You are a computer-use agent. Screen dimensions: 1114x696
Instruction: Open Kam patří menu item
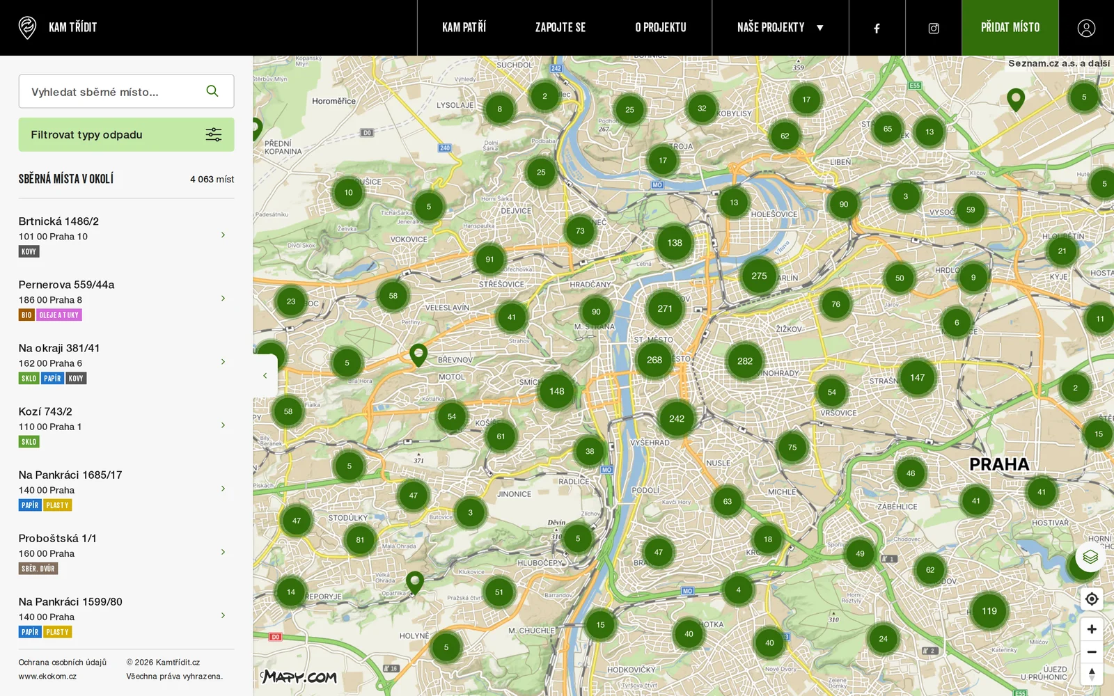click(x=464, y=28)
